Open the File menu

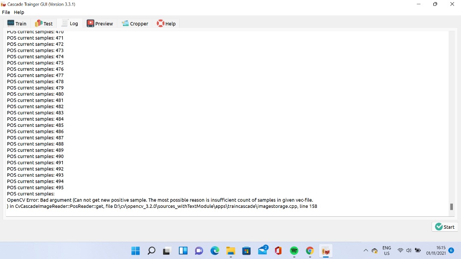(6, 12)
